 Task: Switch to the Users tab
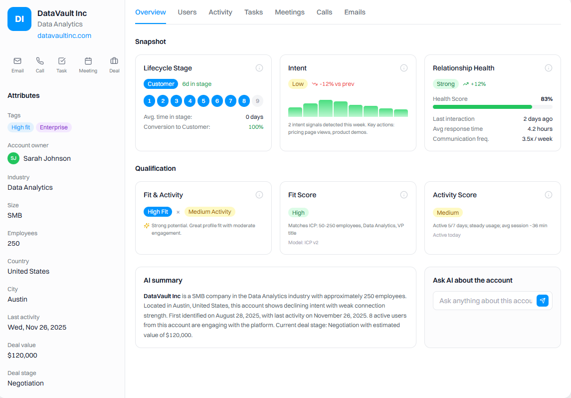pos(187,12)
